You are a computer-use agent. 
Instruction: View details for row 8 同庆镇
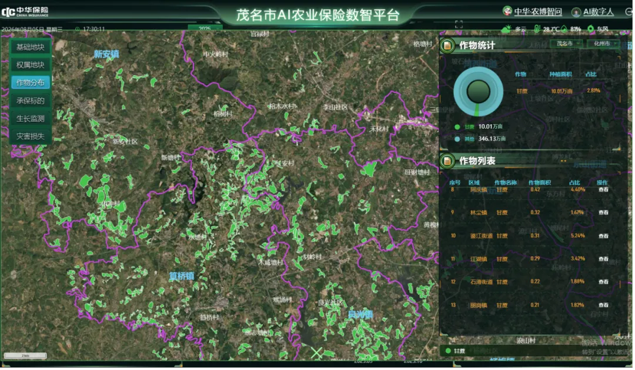(603, 189)
